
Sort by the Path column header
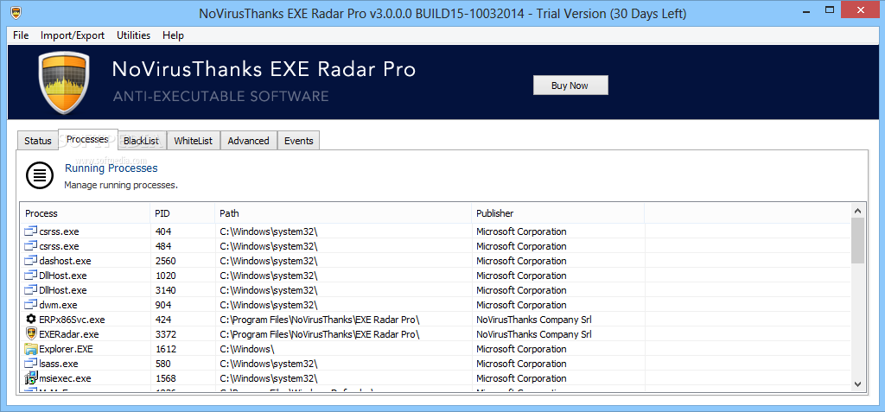343,213
